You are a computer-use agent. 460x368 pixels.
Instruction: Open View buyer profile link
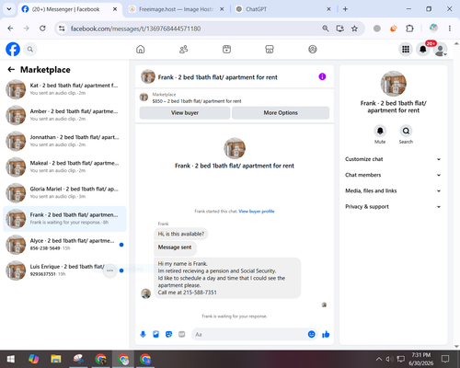pos(257,212)
